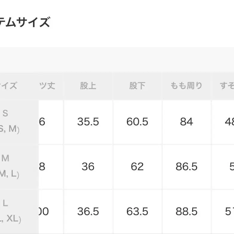The height and width of the screenshot is (234, 234).
Task: Select the 63.5 inseam value cell
Action: tap(137, 212)
